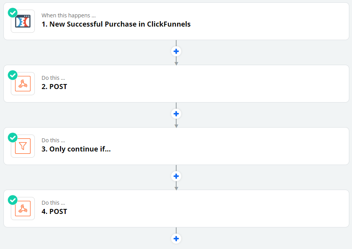Open the '3. Only continue if...' title
Screen dimensions: 352x249
(76, 149)
